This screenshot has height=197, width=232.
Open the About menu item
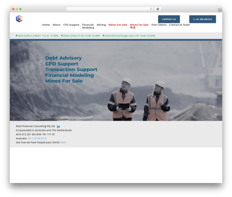click(56, 25)
